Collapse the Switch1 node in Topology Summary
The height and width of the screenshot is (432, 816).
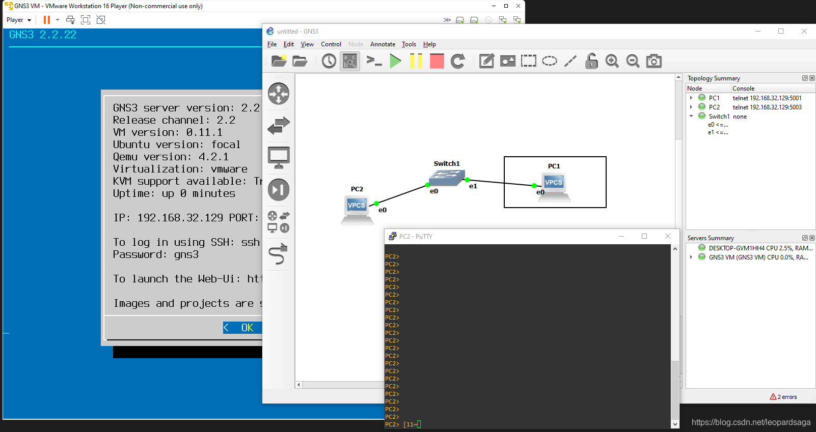(x=691, y=116)
